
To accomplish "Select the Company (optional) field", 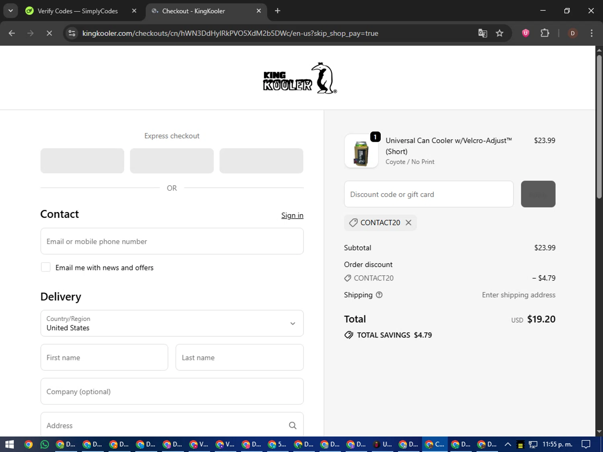I will click(x=172, y=391).
